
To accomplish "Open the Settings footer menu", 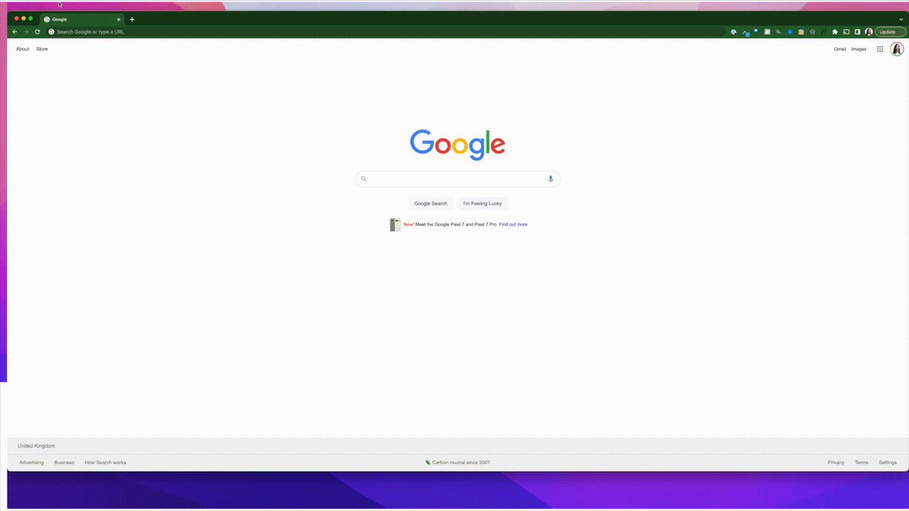I will tap(888, 463).
